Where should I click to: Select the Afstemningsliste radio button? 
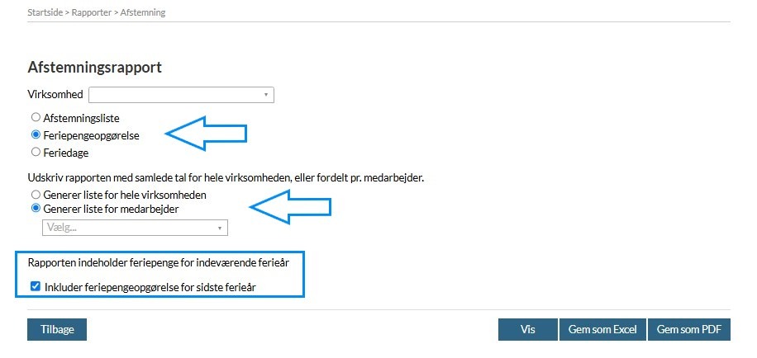click(36, 118)
